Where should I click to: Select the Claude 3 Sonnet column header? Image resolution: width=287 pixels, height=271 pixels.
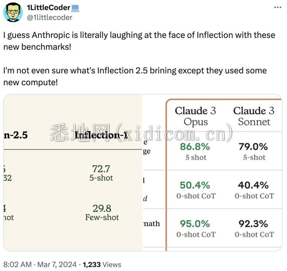tap(254, 116)
